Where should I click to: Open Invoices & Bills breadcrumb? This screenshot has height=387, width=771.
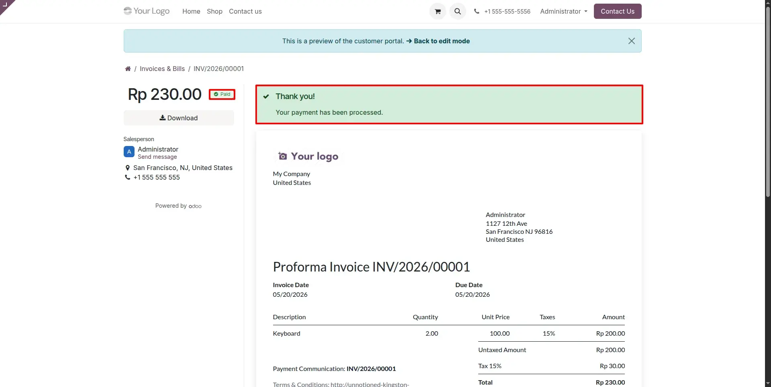[x=162, y=69]
